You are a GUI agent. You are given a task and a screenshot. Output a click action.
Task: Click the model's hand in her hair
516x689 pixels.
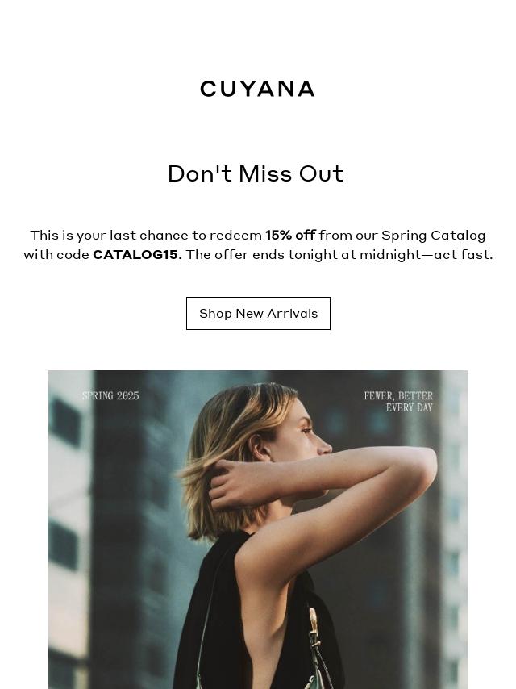[x=229, y=483]
